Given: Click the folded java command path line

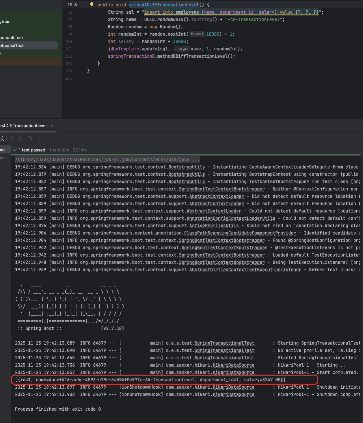Looking at the screenshot, I should pos(107,159).
